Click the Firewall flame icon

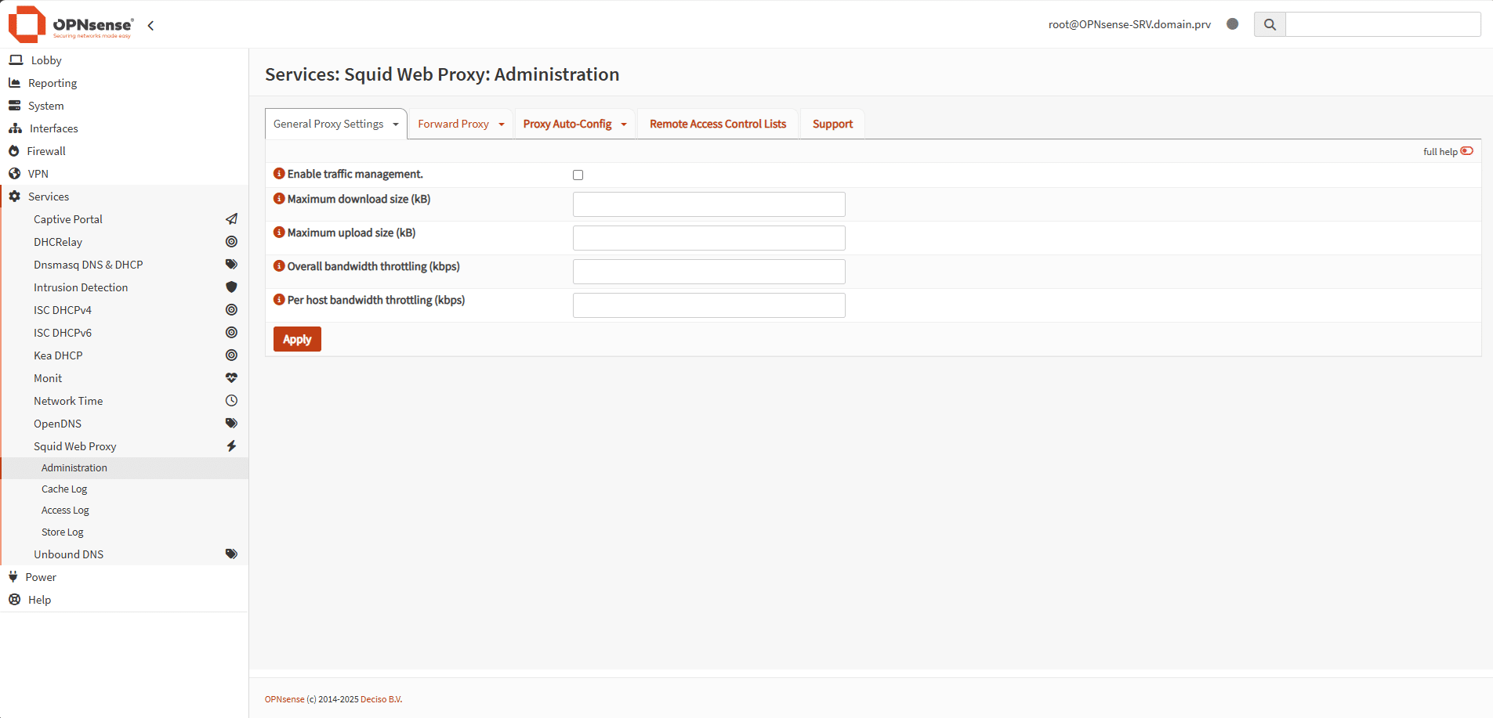pyautogui.click(x=14, y=151)
